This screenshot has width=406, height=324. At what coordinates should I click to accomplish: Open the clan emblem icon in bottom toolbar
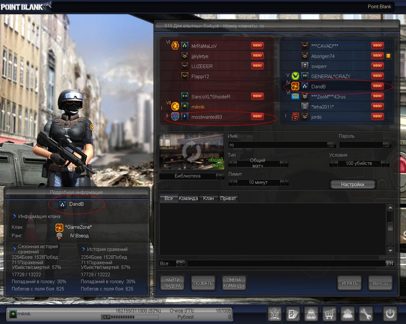275,314
